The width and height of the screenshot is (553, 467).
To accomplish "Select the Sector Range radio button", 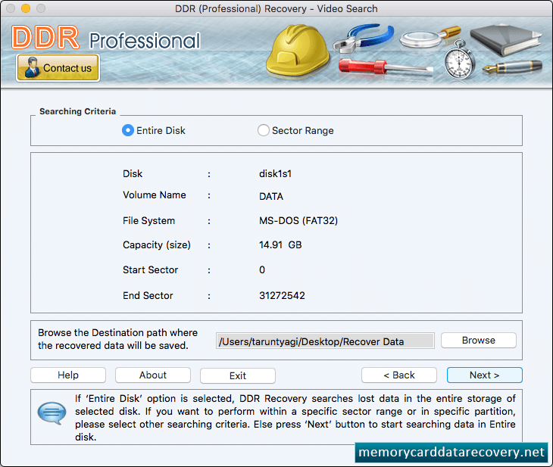I will (263, 130).
